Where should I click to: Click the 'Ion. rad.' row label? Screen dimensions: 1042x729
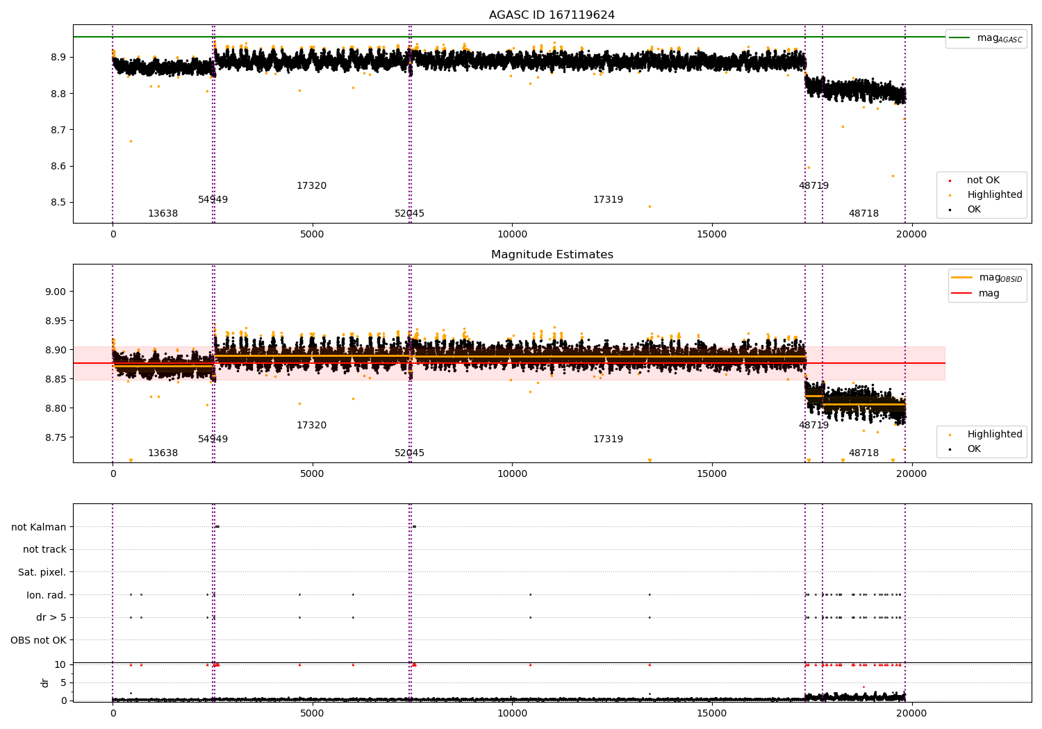47,595
